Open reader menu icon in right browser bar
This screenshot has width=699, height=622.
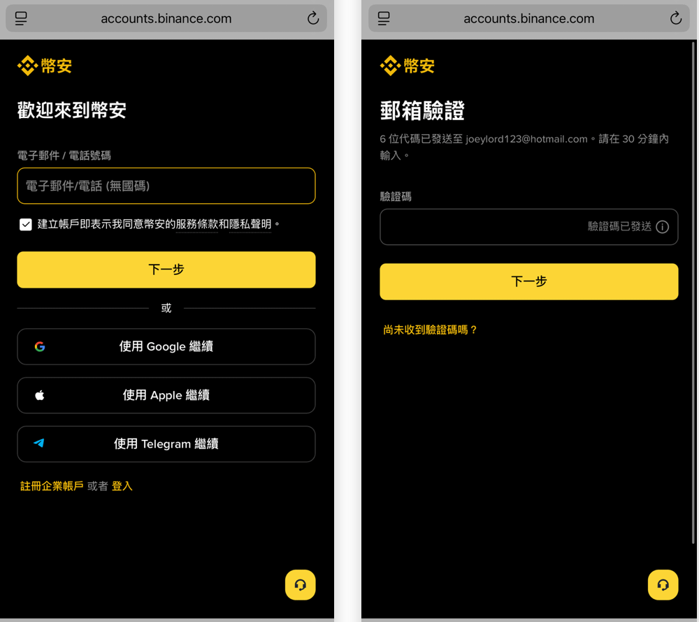[x=384, y=18]
